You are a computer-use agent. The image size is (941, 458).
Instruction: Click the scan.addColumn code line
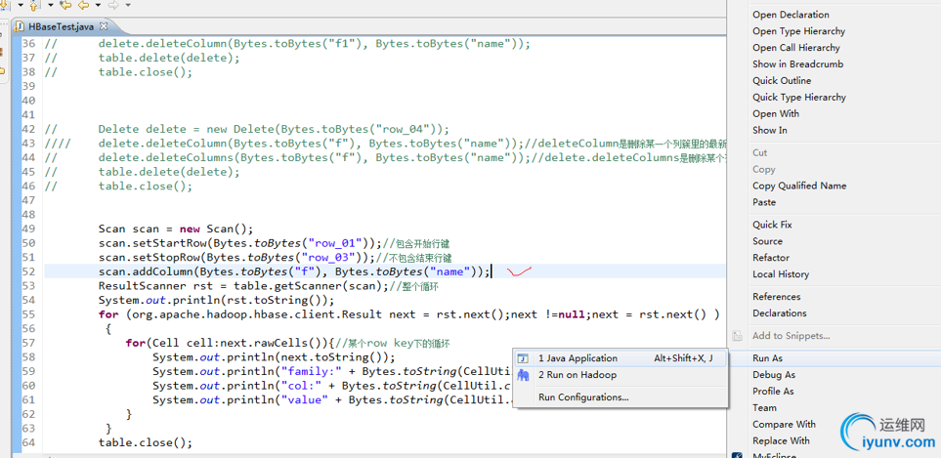(294, 272)
